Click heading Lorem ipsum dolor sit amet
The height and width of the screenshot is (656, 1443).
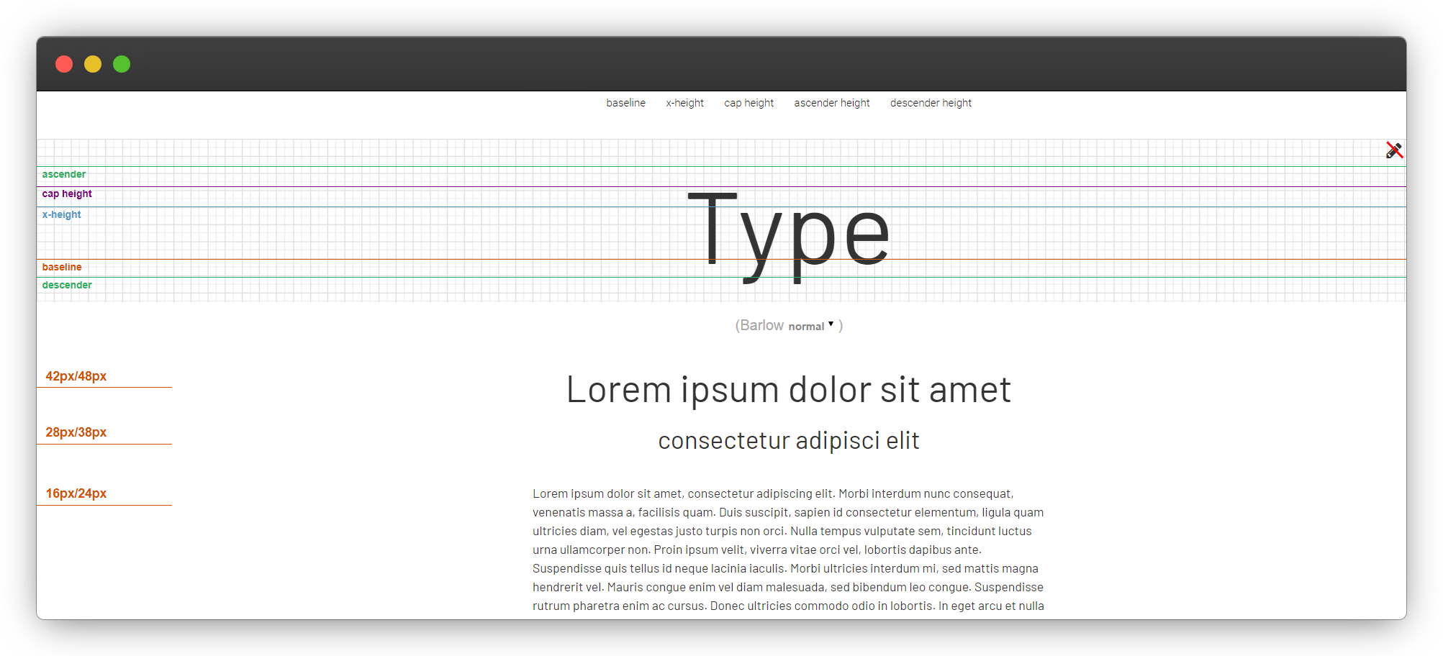tap(788, 390)
